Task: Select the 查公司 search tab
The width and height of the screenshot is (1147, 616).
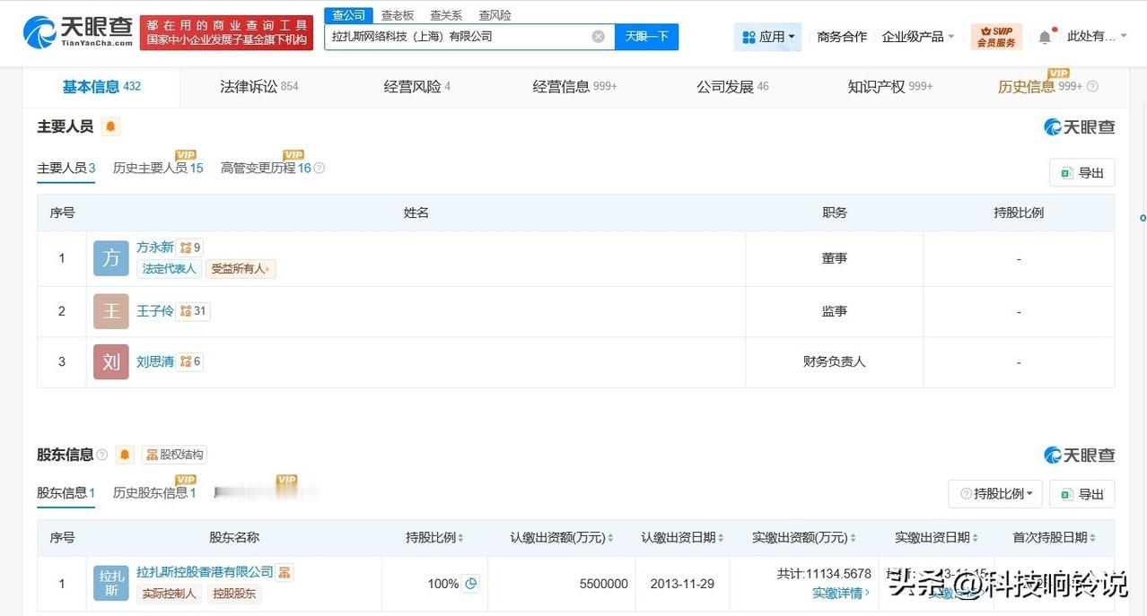Action: click(349, 15)
